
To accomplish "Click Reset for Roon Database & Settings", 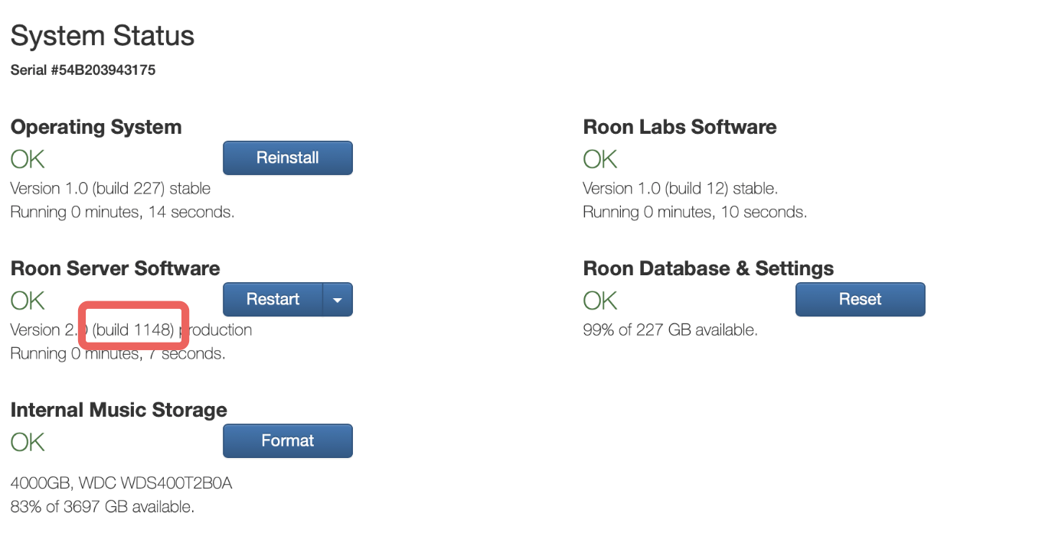I will pos(860,299).
